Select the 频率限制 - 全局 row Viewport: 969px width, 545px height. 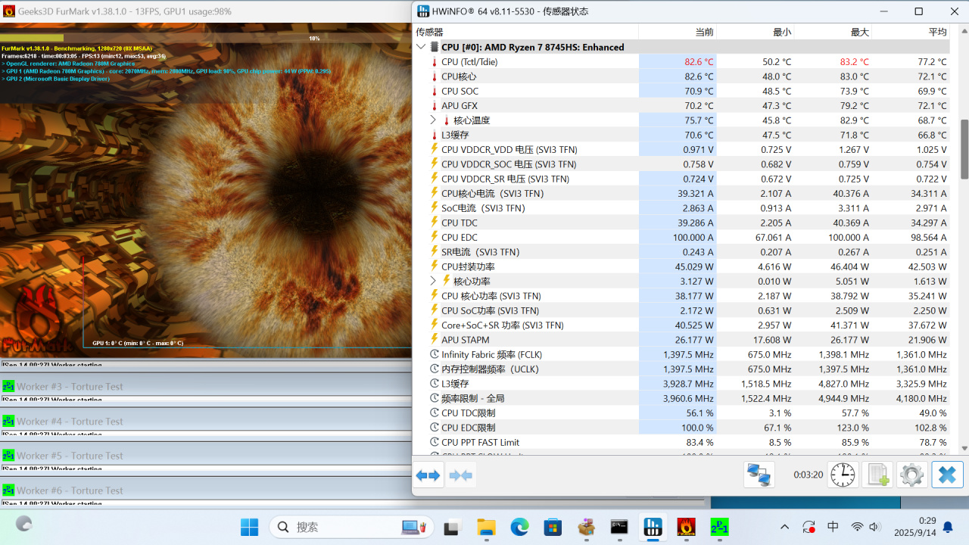pos(681,398)
